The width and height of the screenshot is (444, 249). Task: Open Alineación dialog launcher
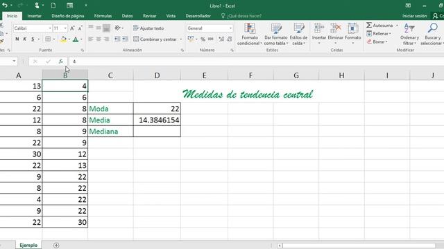point(182,50)
